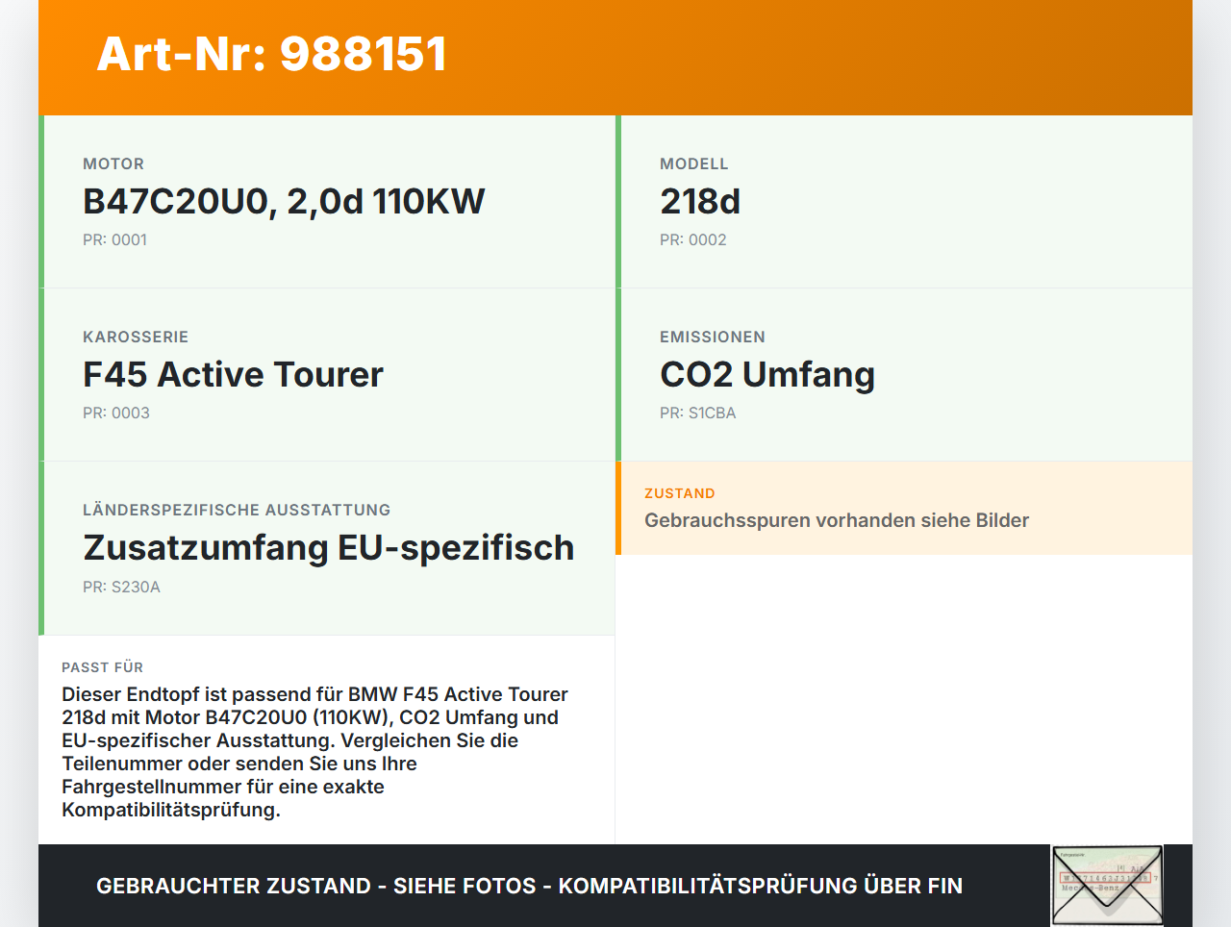Click 'PR: S230A' code
The height and width of the screenshot is (927, 1231).
[121, 588]
